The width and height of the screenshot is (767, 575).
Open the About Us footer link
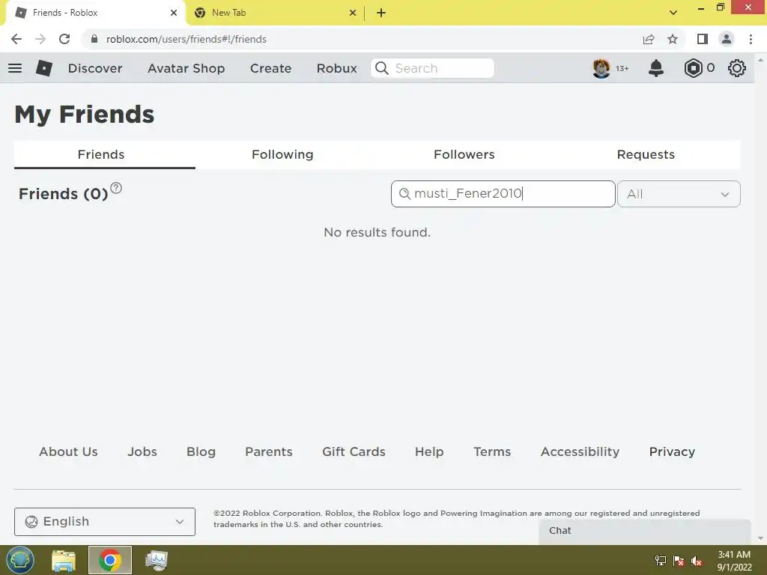(68, 451)
